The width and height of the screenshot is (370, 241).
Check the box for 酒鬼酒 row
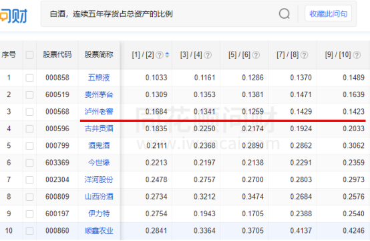pyautogui.click(x=29, y=146)
